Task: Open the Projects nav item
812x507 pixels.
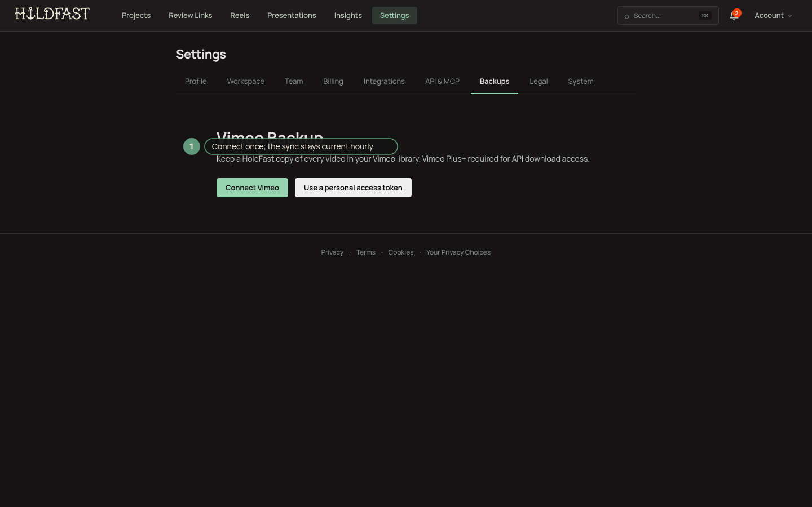Action: pos(136,16)
